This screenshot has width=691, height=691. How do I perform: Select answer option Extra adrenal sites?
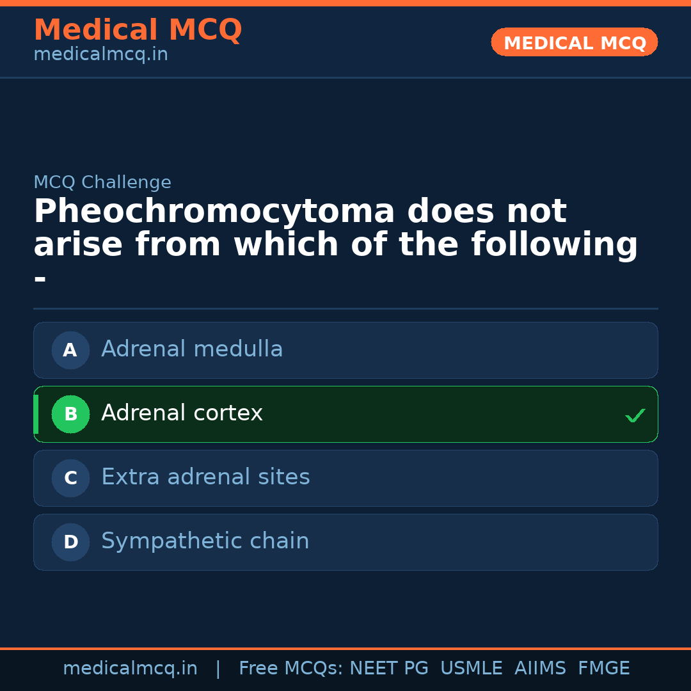tap(345, 478)
